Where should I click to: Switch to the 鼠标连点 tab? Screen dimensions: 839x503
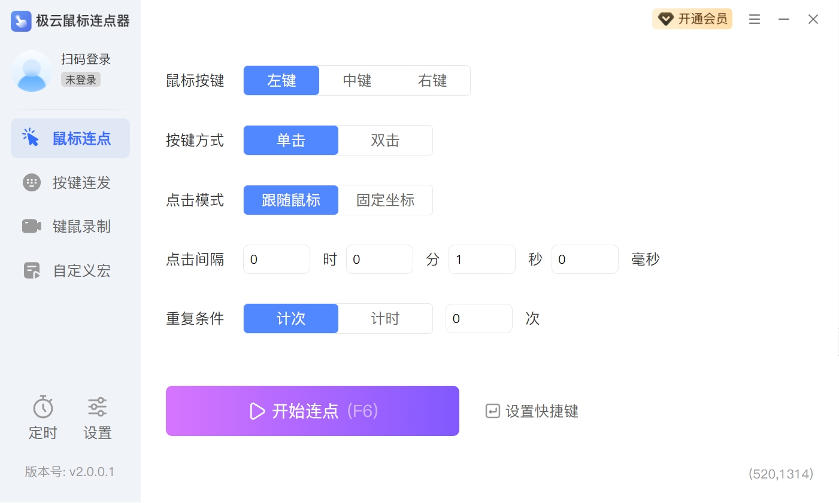[71, 138]
